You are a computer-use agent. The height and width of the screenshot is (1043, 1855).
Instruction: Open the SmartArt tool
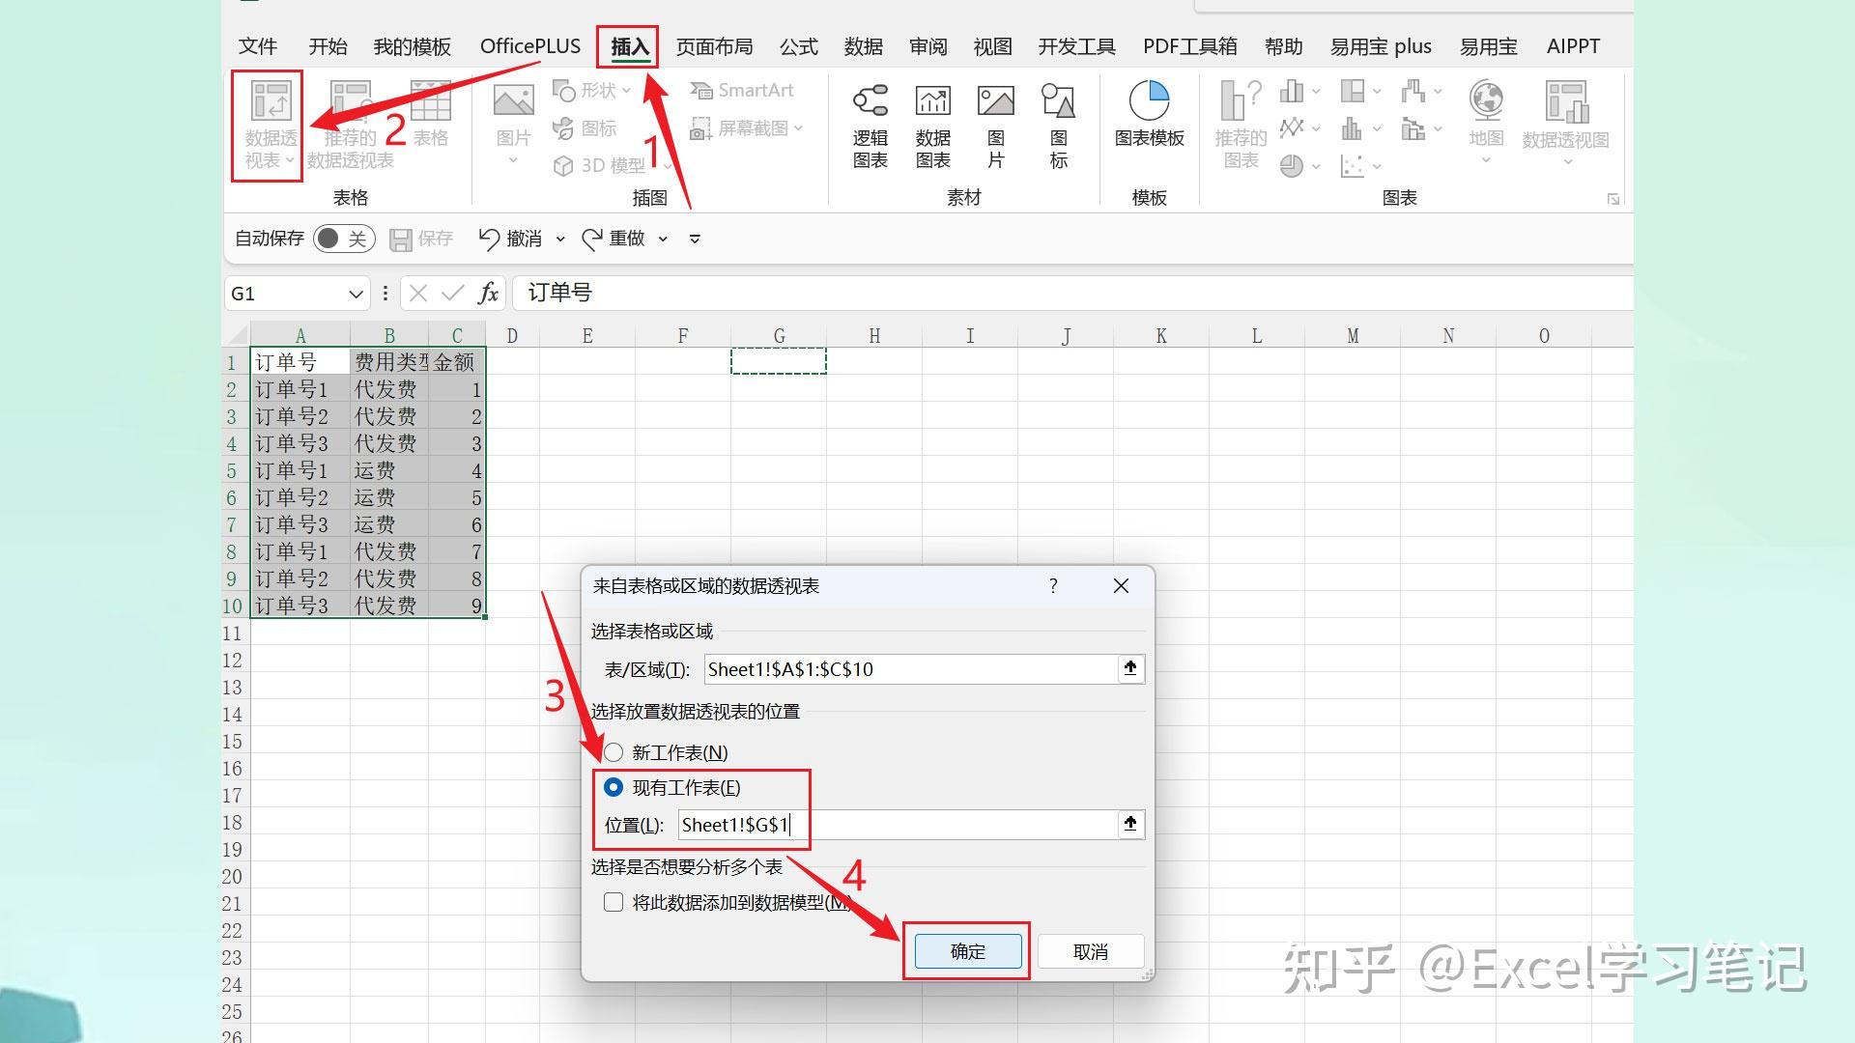[742, 90]
